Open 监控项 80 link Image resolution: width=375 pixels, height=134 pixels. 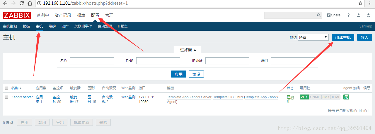(57, 99)
